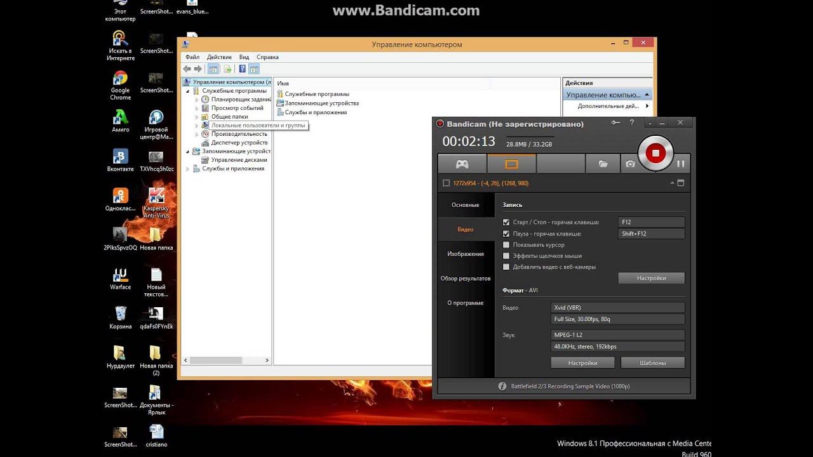This screenshot has height=457, width=813.
Task: Click the dotted rectangle capture-area icon
Action: click(446, 183)
